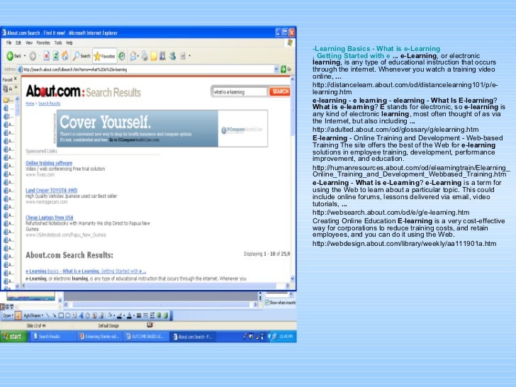Open the File menu in Internet Explorer
The width and height of the screenshot is (516, 387).
pyautogui.click(x=9, y=43)
